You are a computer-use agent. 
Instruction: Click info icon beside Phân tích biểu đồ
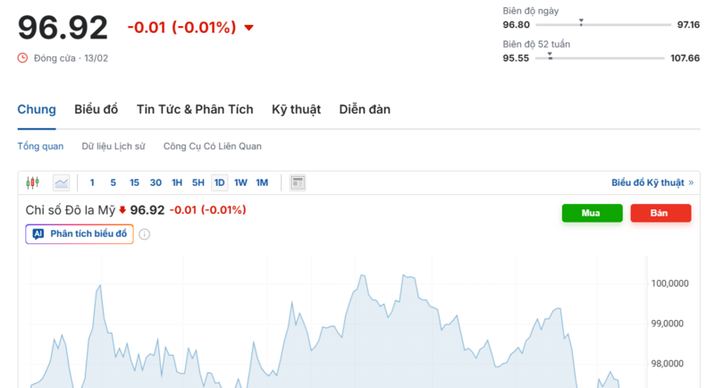(144, 234)
